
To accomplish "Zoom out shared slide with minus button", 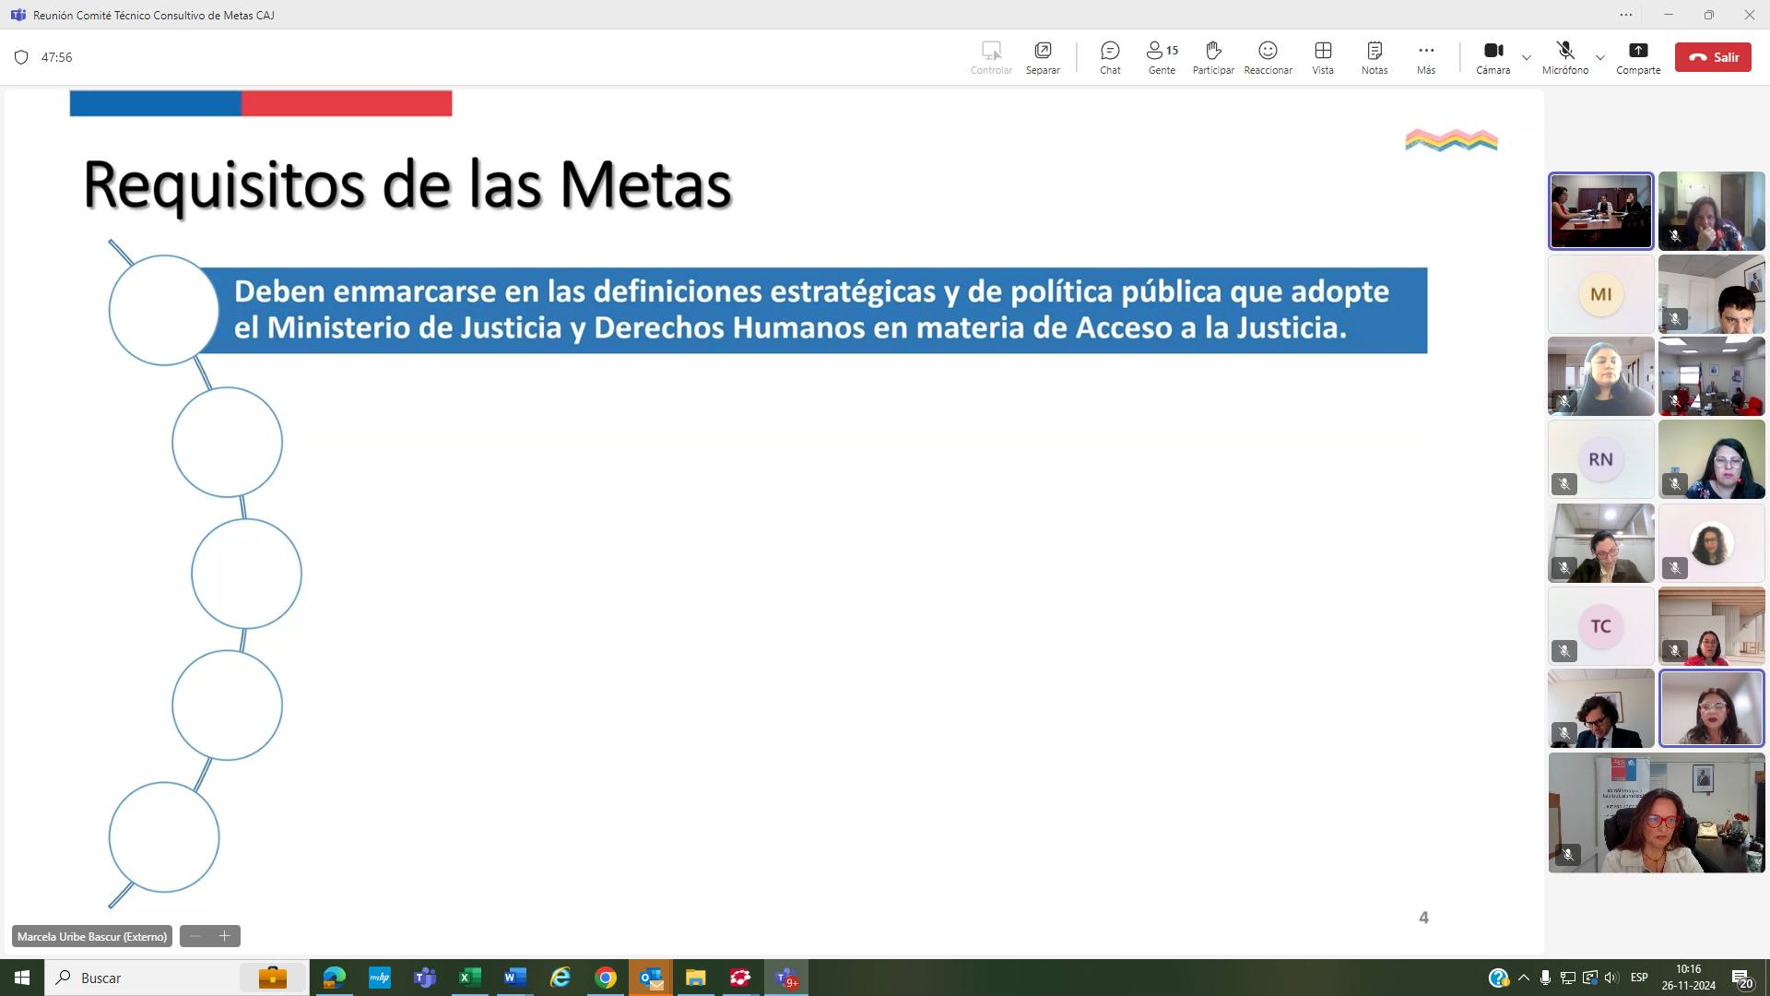I will [x=195, y=936].
